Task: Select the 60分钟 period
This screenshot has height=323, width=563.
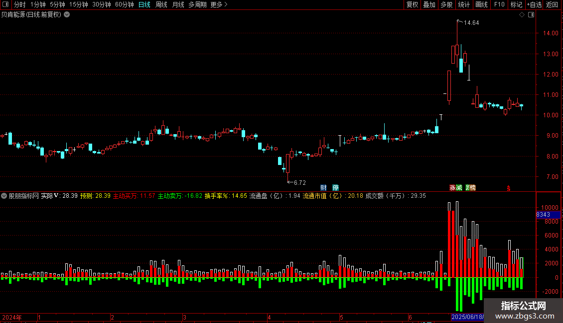Action: [125, 4]
